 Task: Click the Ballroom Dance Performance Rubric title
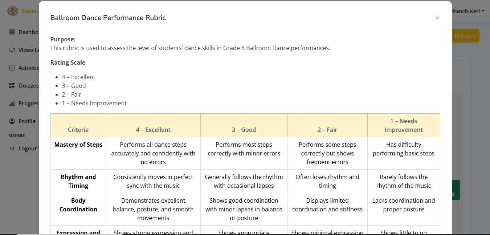108,18
